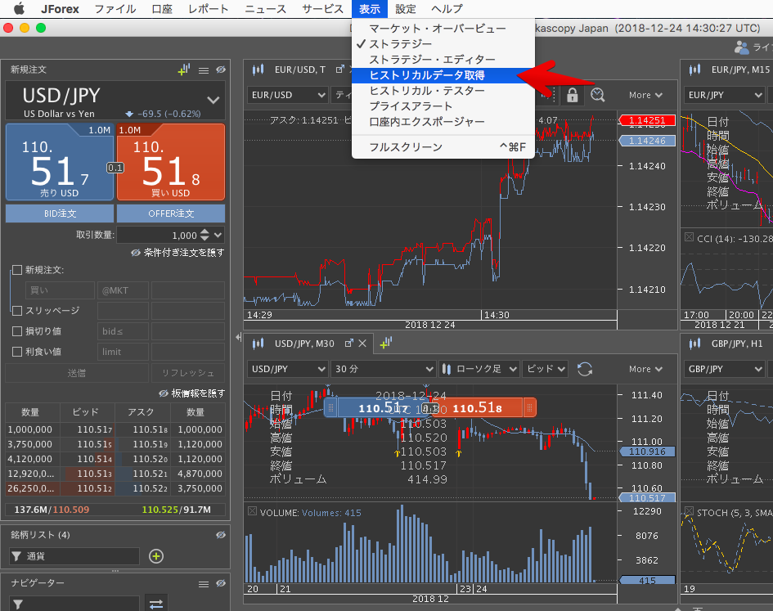Expand the USD/JPY instrument selector chevron

[213, 100]
